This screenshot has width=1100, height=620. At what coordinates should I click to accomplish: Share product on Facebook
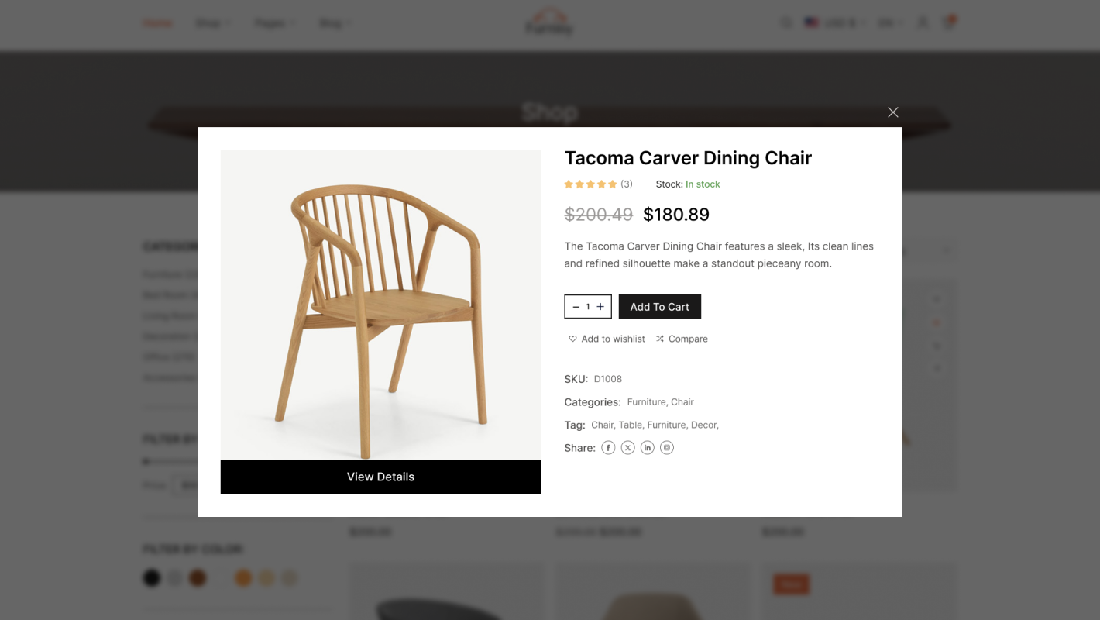click(x=608, y=448)
